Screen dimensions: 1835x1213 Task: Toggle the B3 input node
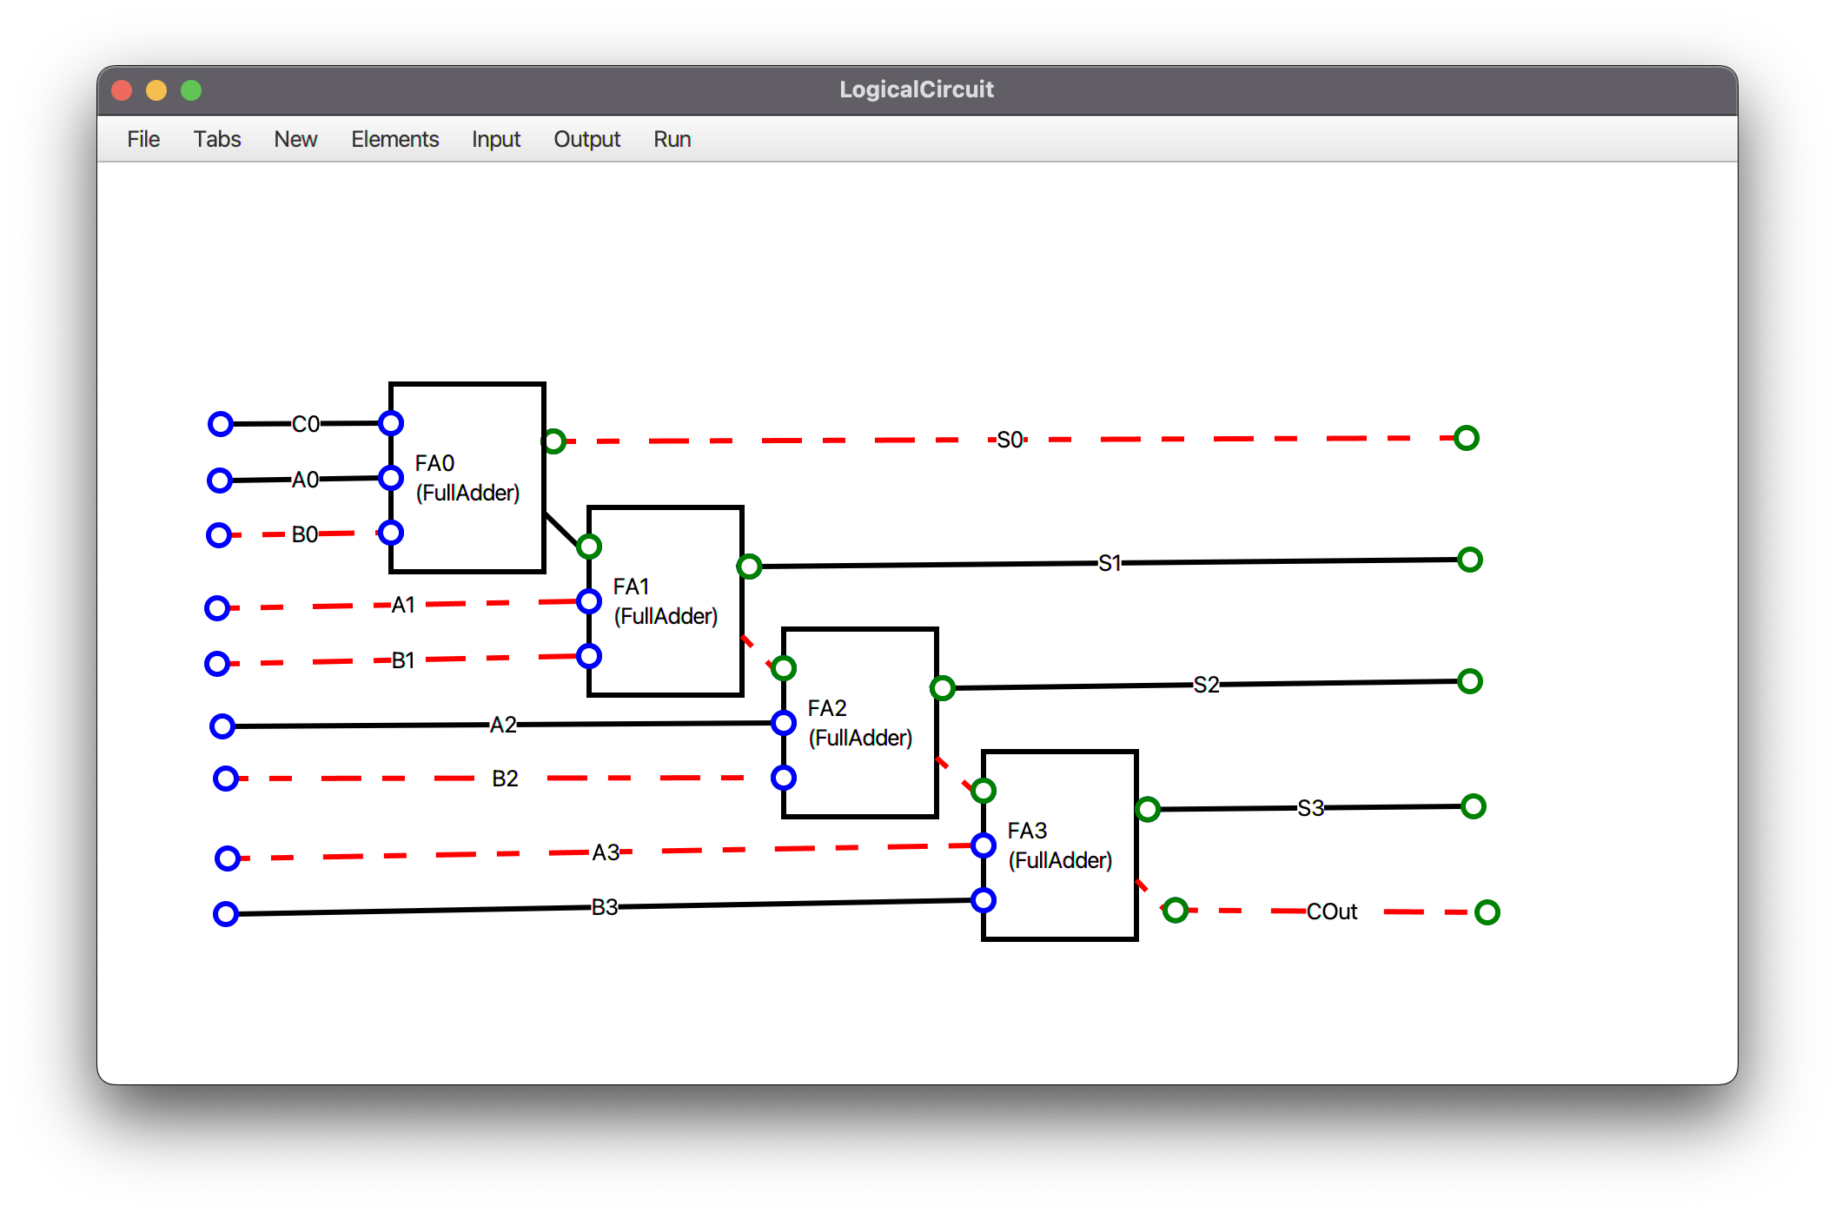point(226,914)
